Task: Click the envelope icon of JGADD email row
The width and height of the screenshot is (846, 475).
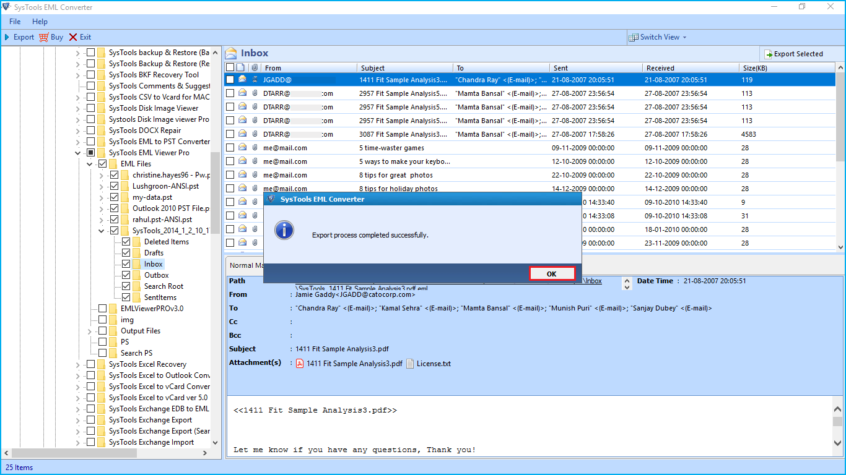Action: 242,79
